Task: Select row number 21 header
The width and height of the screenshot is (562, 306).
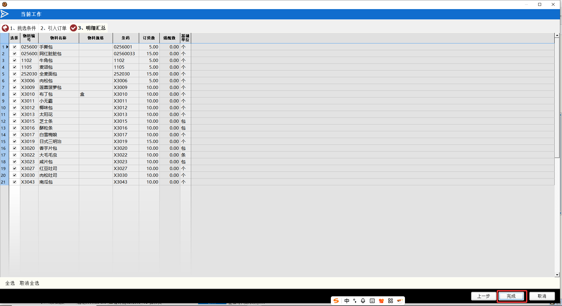Action: click(x=4, y=182)
